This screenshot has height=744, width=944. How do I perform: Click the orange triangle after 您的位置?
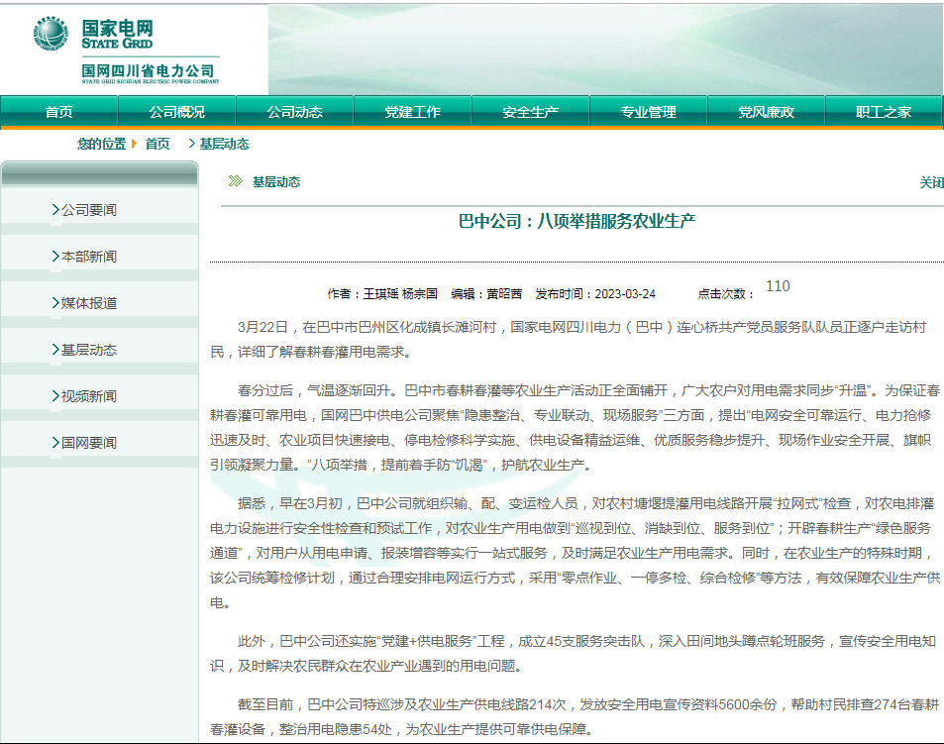click(x=134, y=144)
